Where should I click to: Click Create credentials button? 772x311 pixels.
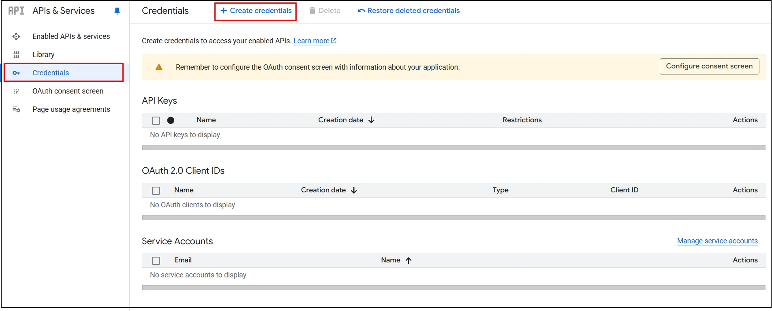coord(255,11)
